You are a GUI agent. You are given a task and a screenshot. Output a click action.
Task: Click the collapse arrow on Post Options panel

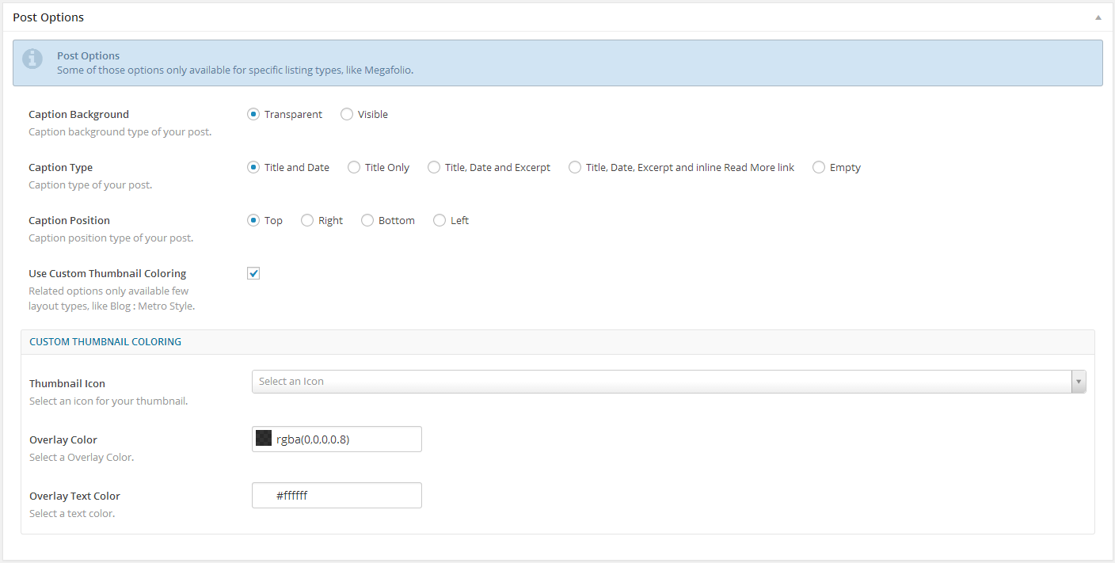click(x=1098, y=17)
